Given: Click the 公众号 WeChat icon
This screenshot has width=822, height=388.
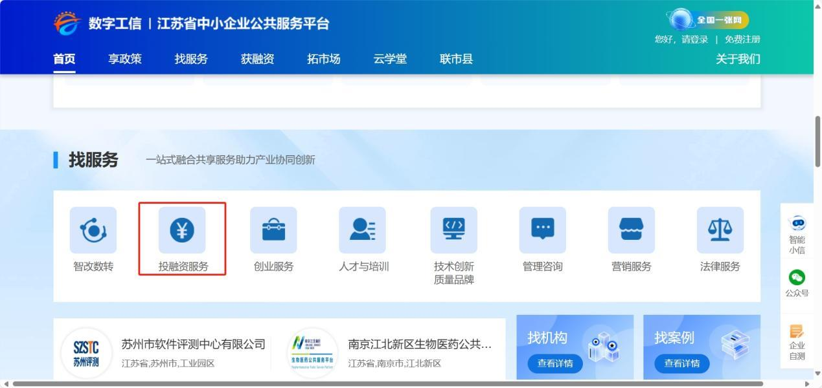Looking at the screenshot, I should 797,283.
